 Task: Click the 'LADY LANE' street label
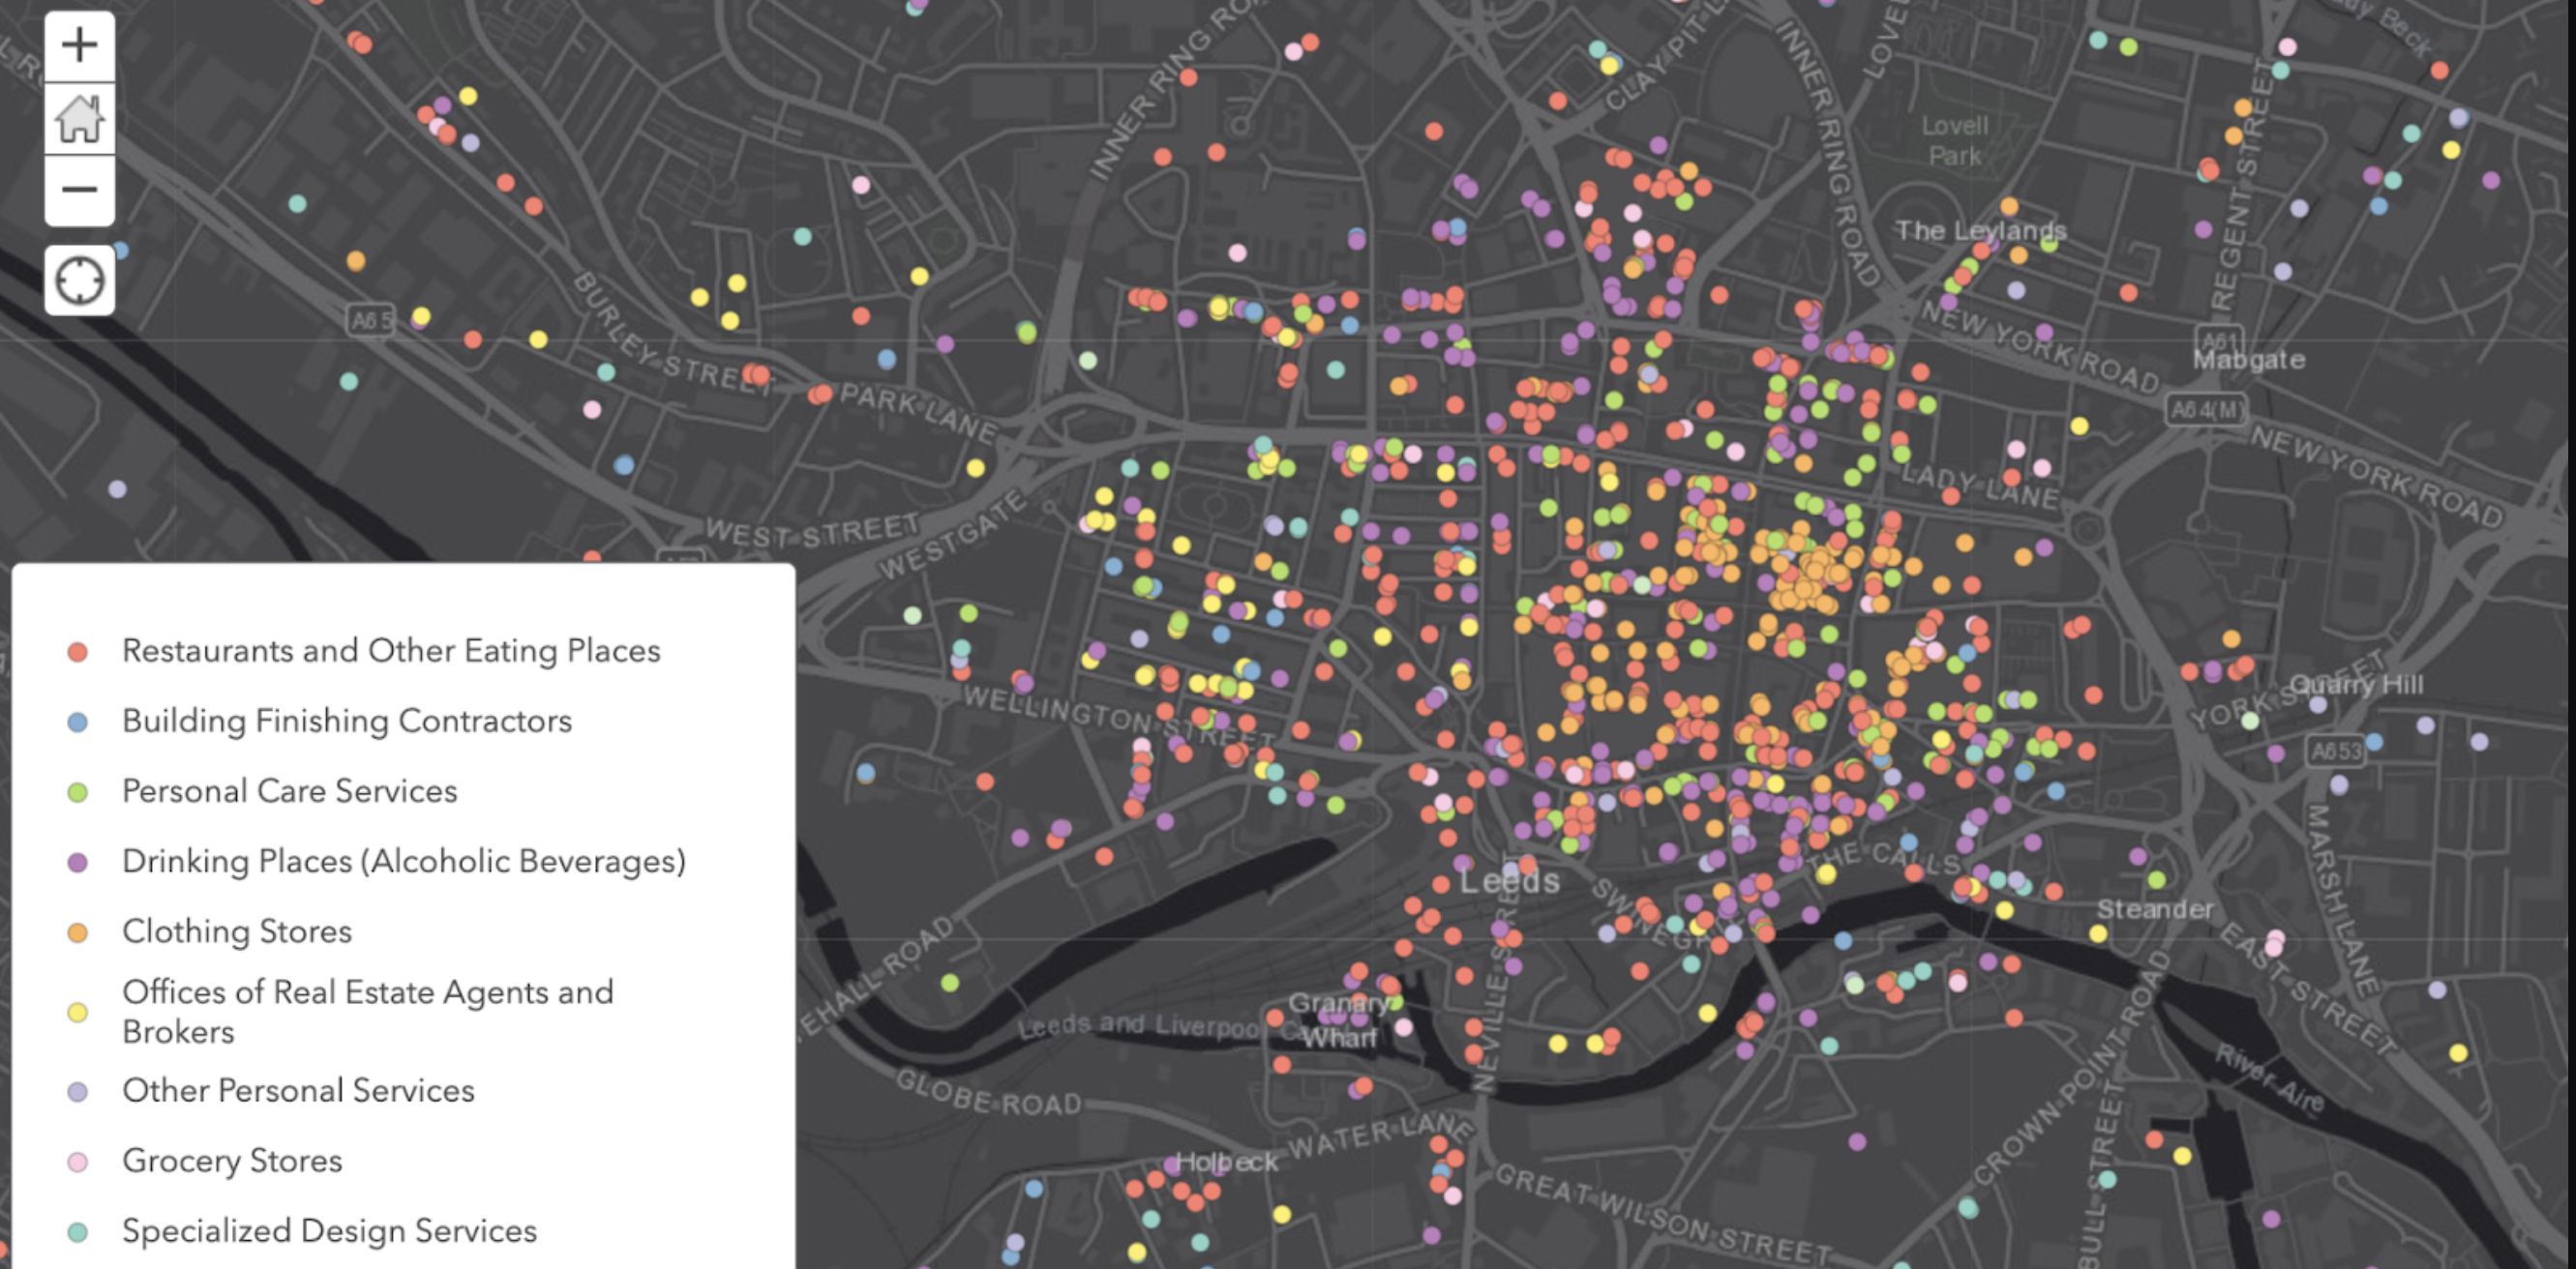click(x=1981, y=486)
